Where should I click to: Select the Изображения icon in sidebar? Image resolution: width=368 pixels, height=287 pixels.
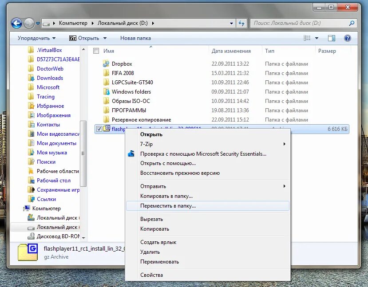point(31,115)
